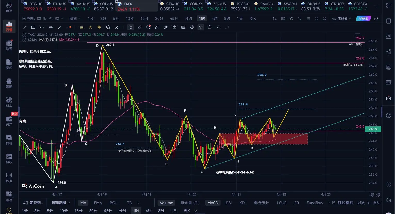Screen dimensions: 395x214
Task: Click the 267.1 high price label at D
Action: 110,45
